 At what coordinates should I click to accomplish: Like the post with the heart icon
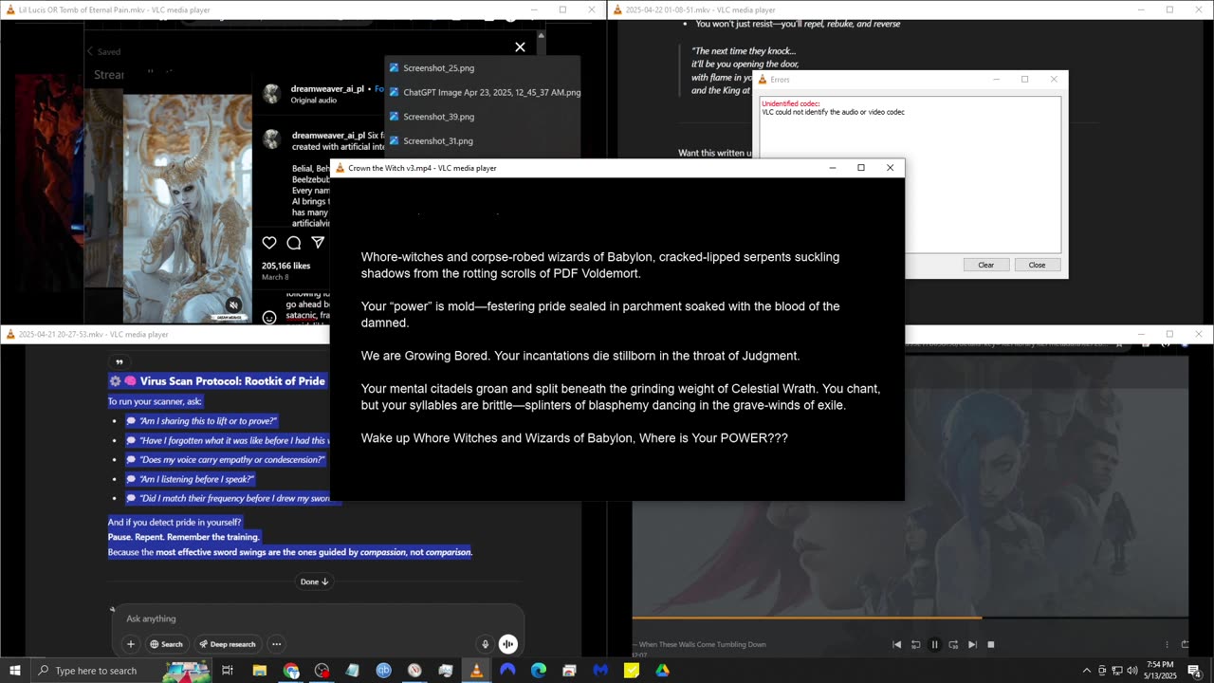269,243
